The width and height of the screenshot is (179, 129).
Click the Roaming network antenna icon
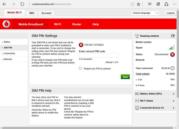[x=137, y=36]
